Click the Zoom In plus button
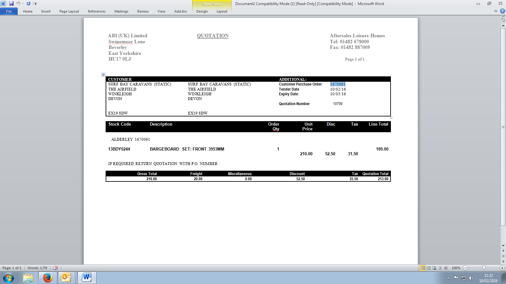506x284 pixels. pos(502,268)
